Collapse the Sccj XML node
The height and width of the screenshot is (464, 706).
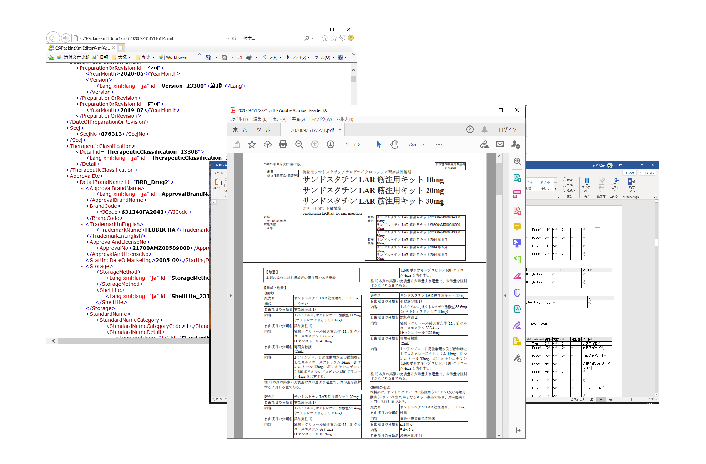pyautogui.click(x=62, y=128)
